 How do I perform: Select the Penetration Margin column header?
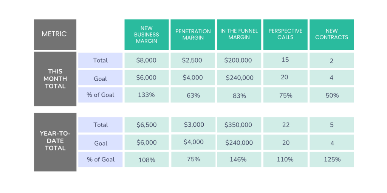[193, 34]
